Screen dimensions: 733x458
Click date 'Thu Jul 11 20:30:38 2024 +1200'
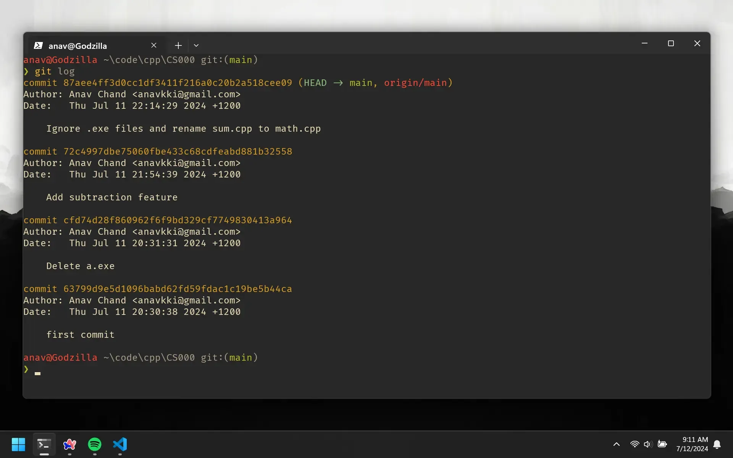155,312
